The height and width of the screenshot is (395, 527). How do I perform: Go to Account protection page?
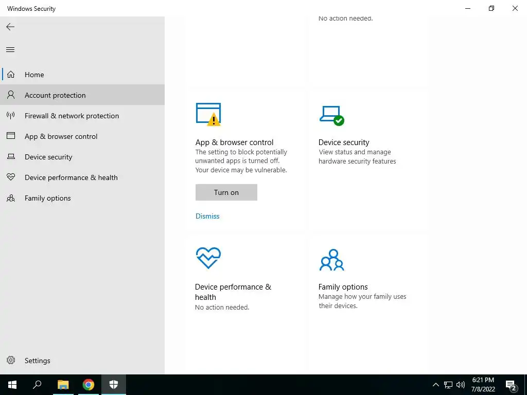pyautogui.click(x=82, y=95)
